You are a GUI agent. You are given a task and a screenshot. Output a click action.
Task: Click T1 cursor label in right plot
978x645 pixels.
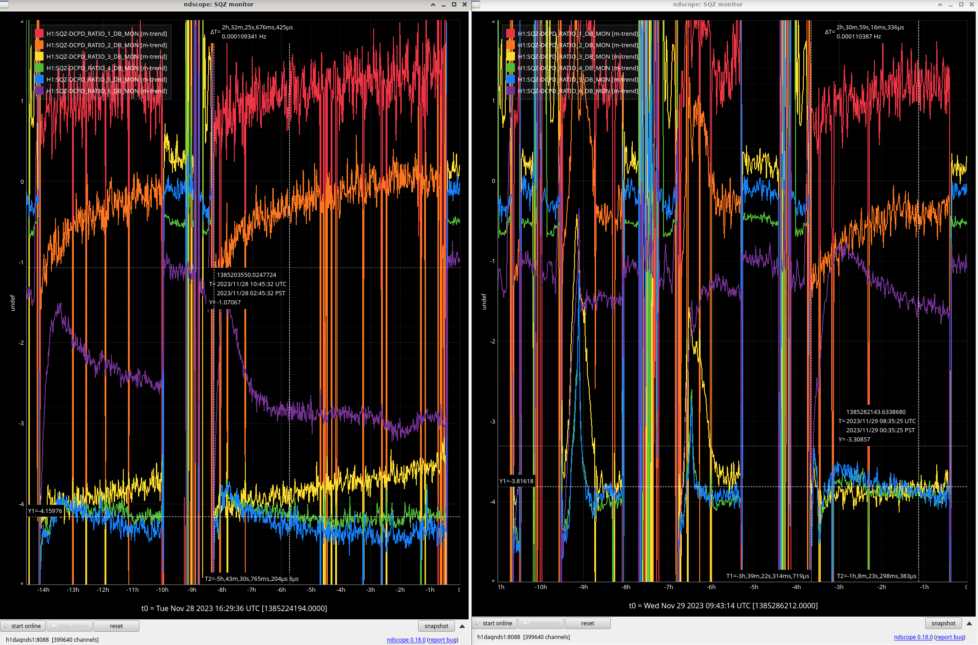pos(767,576)
